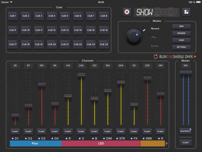Switch to Play mode
Screen dimensions: 202x152
(154, 37)
